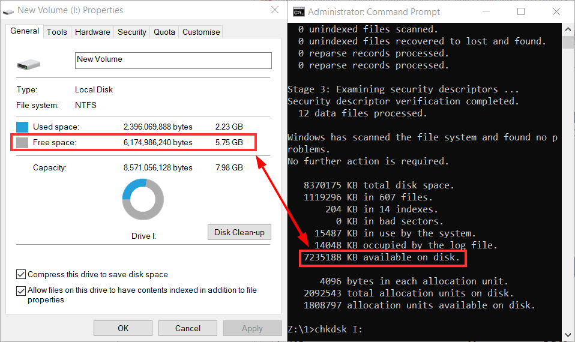
Task: Toggle Compress this drive to save disk space
Action: 21,274
